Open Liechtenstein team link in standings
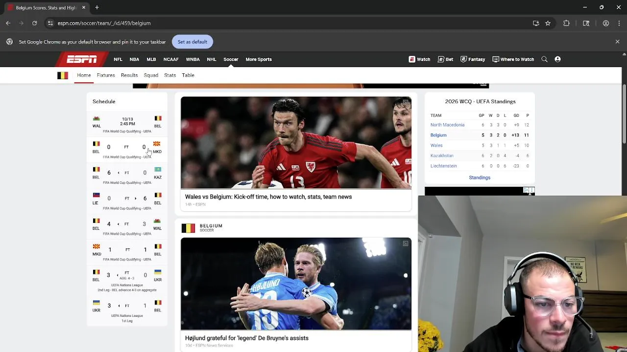Screen dimensions: 627x352 click(443, 166)
